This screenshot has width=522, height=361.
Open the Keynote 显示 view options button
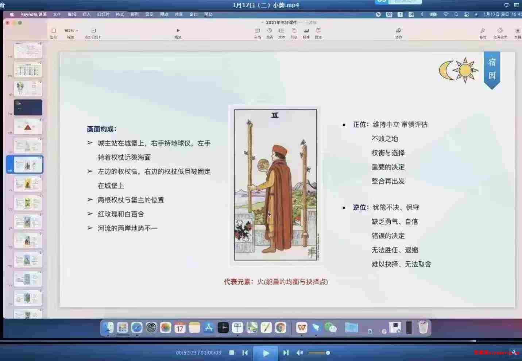(54, 31)
